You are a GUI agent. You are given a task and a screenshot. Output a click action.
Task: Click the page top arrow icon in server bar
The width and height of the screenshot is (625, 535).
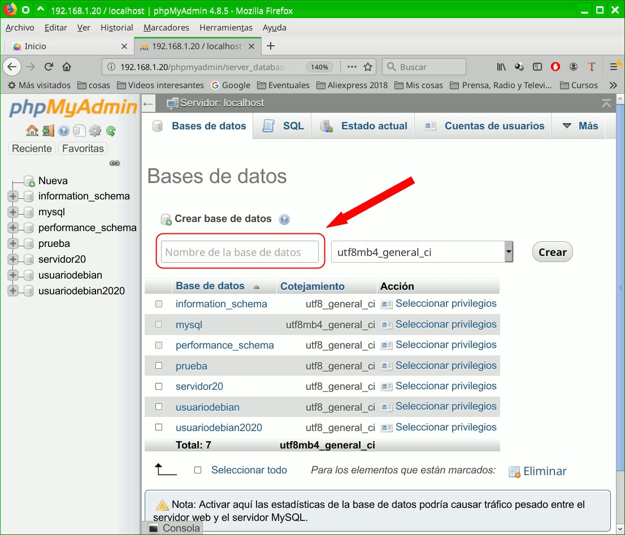(606, 103)
